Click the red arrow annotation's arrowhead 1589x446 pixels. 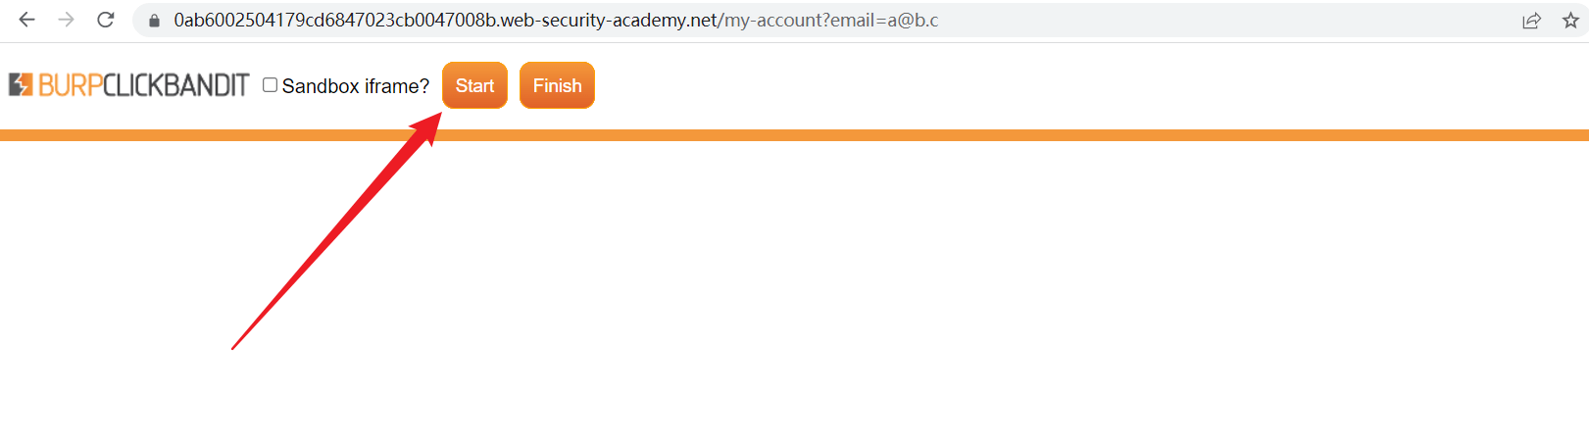pyautogui.click(x=429, y=124)
